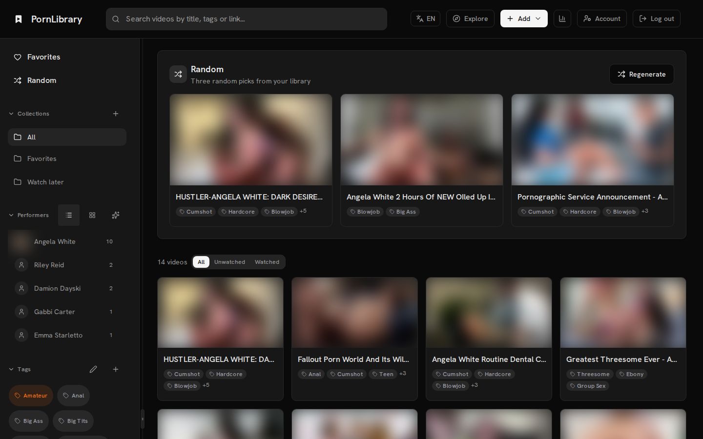Select the Unwatched filter tab
Screen dimensions: 703x439
point(229,262)
